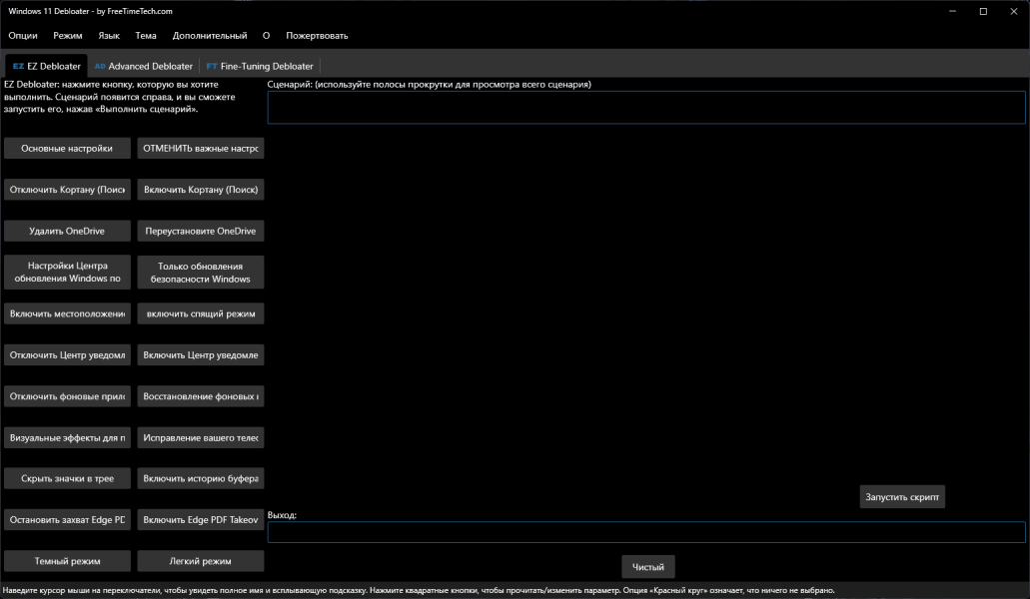This screenshot has width=1030, height=599.
Task: Click the Запустить скрипт button
Action: click(902, 496)
